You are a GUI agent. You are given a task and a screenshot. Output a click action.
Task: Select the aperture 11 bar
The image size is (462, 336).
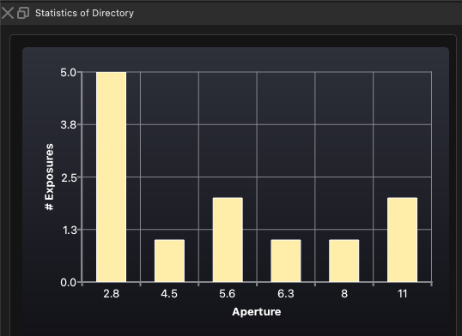click(402, 240)
